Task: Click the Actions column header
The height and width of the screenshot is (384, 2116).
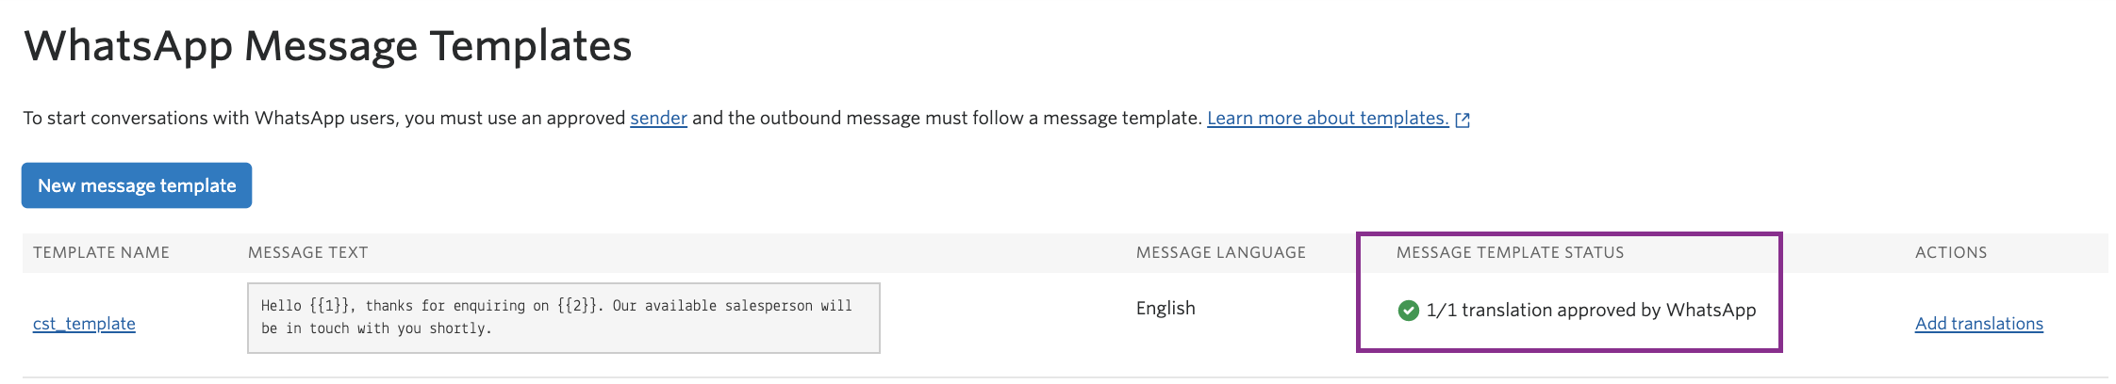Action: tap(1950, 252)
